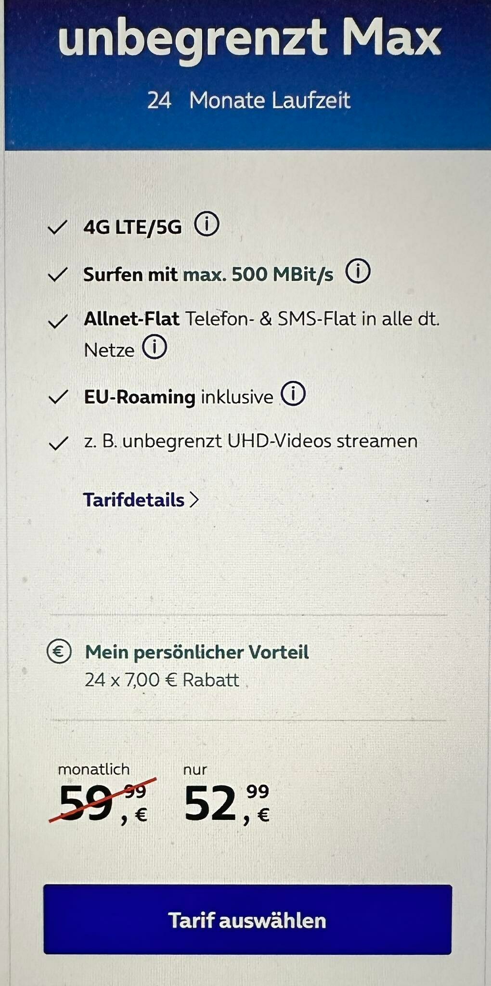Click checkmark beside Allnet-Flat
491x986 pixels.
[57, 321]
